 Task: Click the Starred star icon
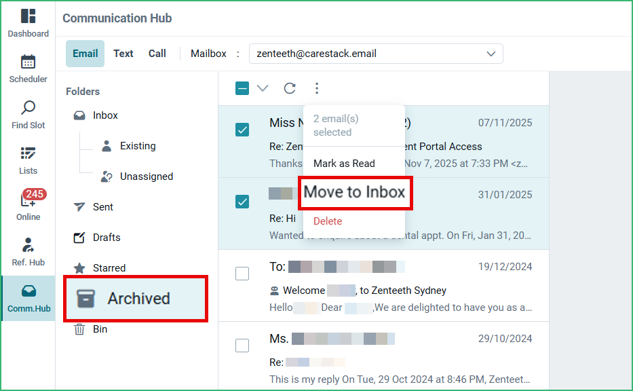(x=79, y=268)
